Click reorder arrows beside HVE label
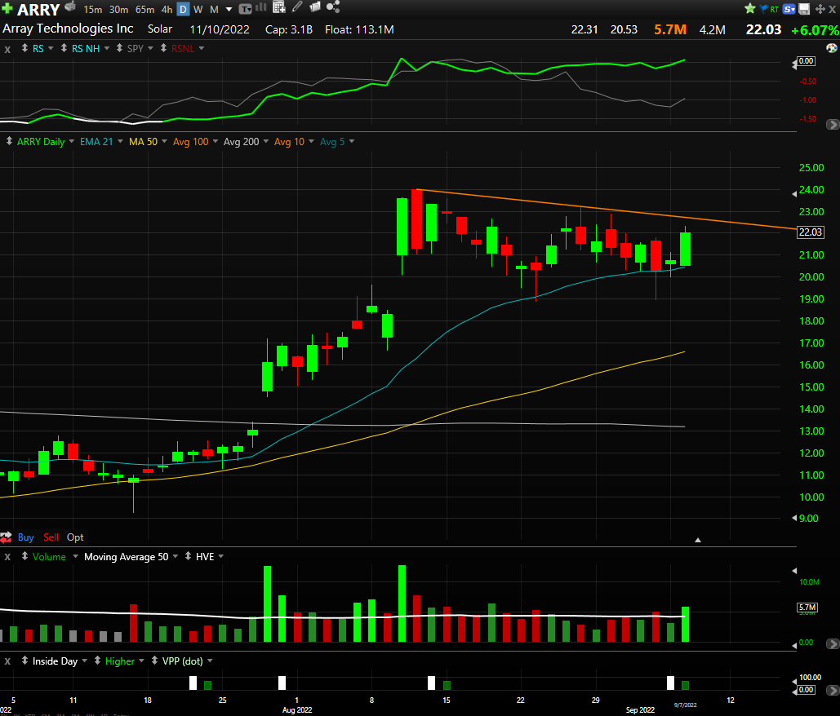 [x=188, y=556]
